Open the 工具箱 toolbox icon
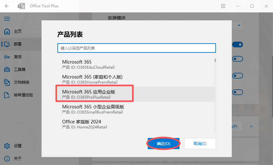 [x=7, y=70]
